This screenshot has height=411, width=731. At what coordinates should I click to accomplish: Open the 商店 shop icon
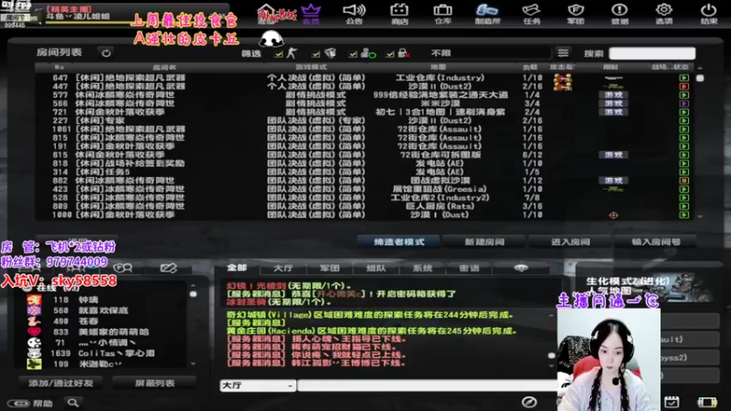tap(399, 13)
